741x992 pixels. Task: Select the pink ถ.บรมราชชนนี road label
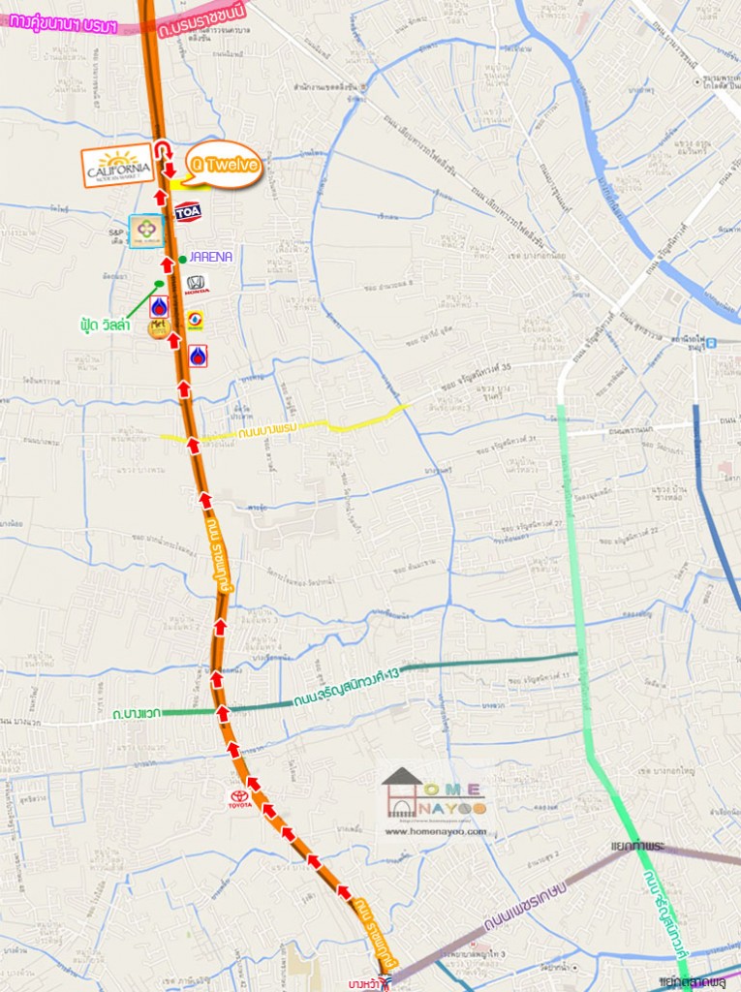[201, 20]
